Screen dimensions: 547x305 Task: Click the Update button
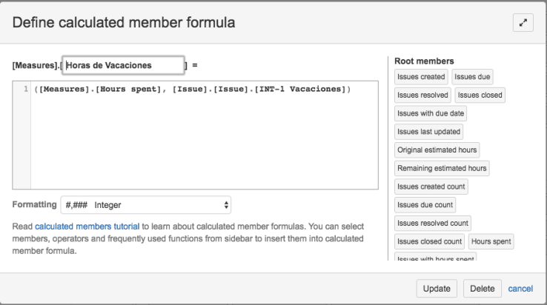[x=436, y=288]
